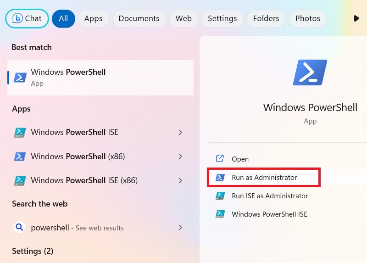Select the Windows PowerShell best match result

100,78
